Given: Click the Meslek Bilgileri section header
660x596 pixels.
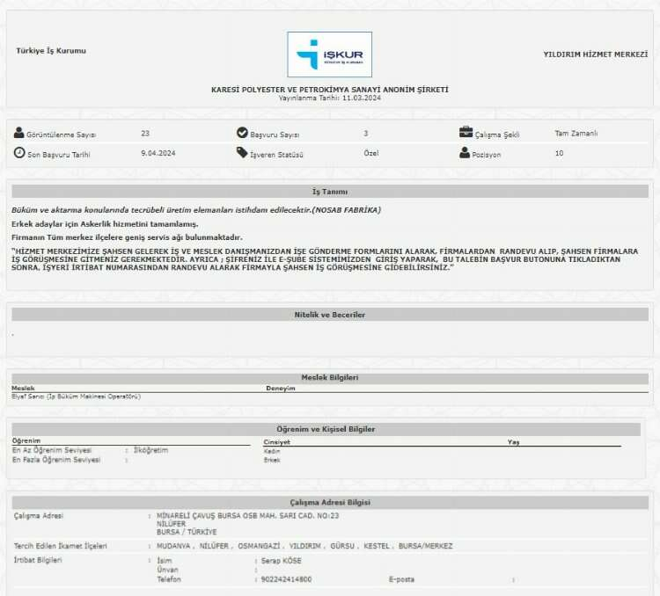Looking at the screenshot, I should click(329, 378).
